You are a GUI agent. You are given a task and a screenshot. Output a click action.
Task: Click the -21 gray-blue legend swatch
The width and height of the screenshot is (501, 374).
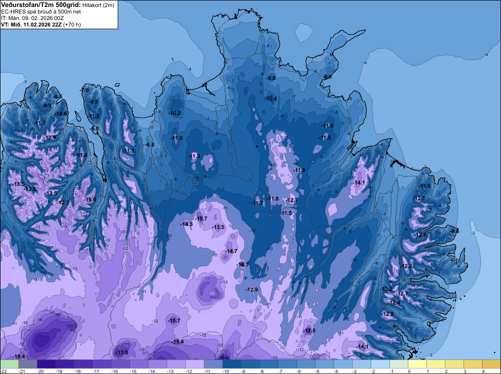[x=28, y=364]
